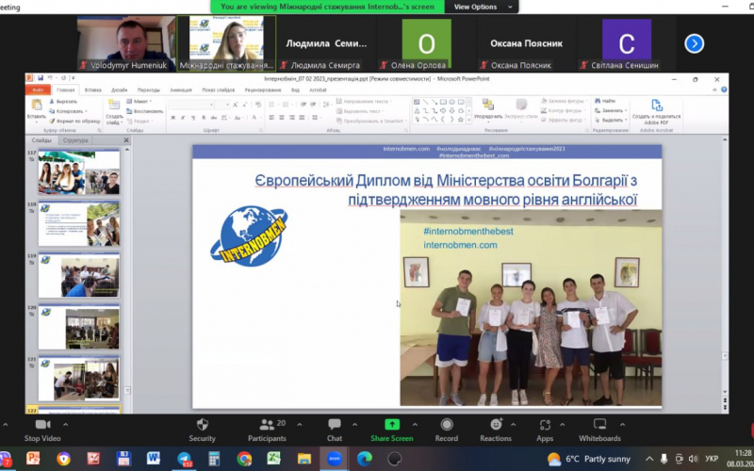Open Microsoft Edge from the taskbar
This screenshot has height=471, width=754.
(x=364, y=459)
